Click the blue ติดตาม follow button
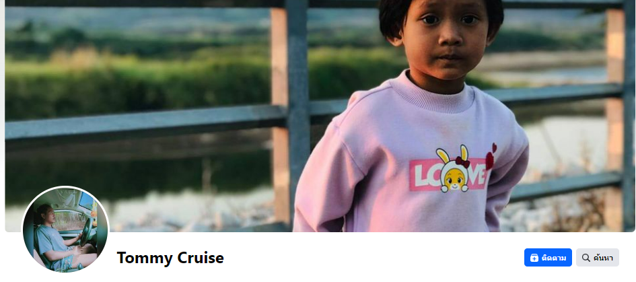The image size is (636, 282). point(548,258)
